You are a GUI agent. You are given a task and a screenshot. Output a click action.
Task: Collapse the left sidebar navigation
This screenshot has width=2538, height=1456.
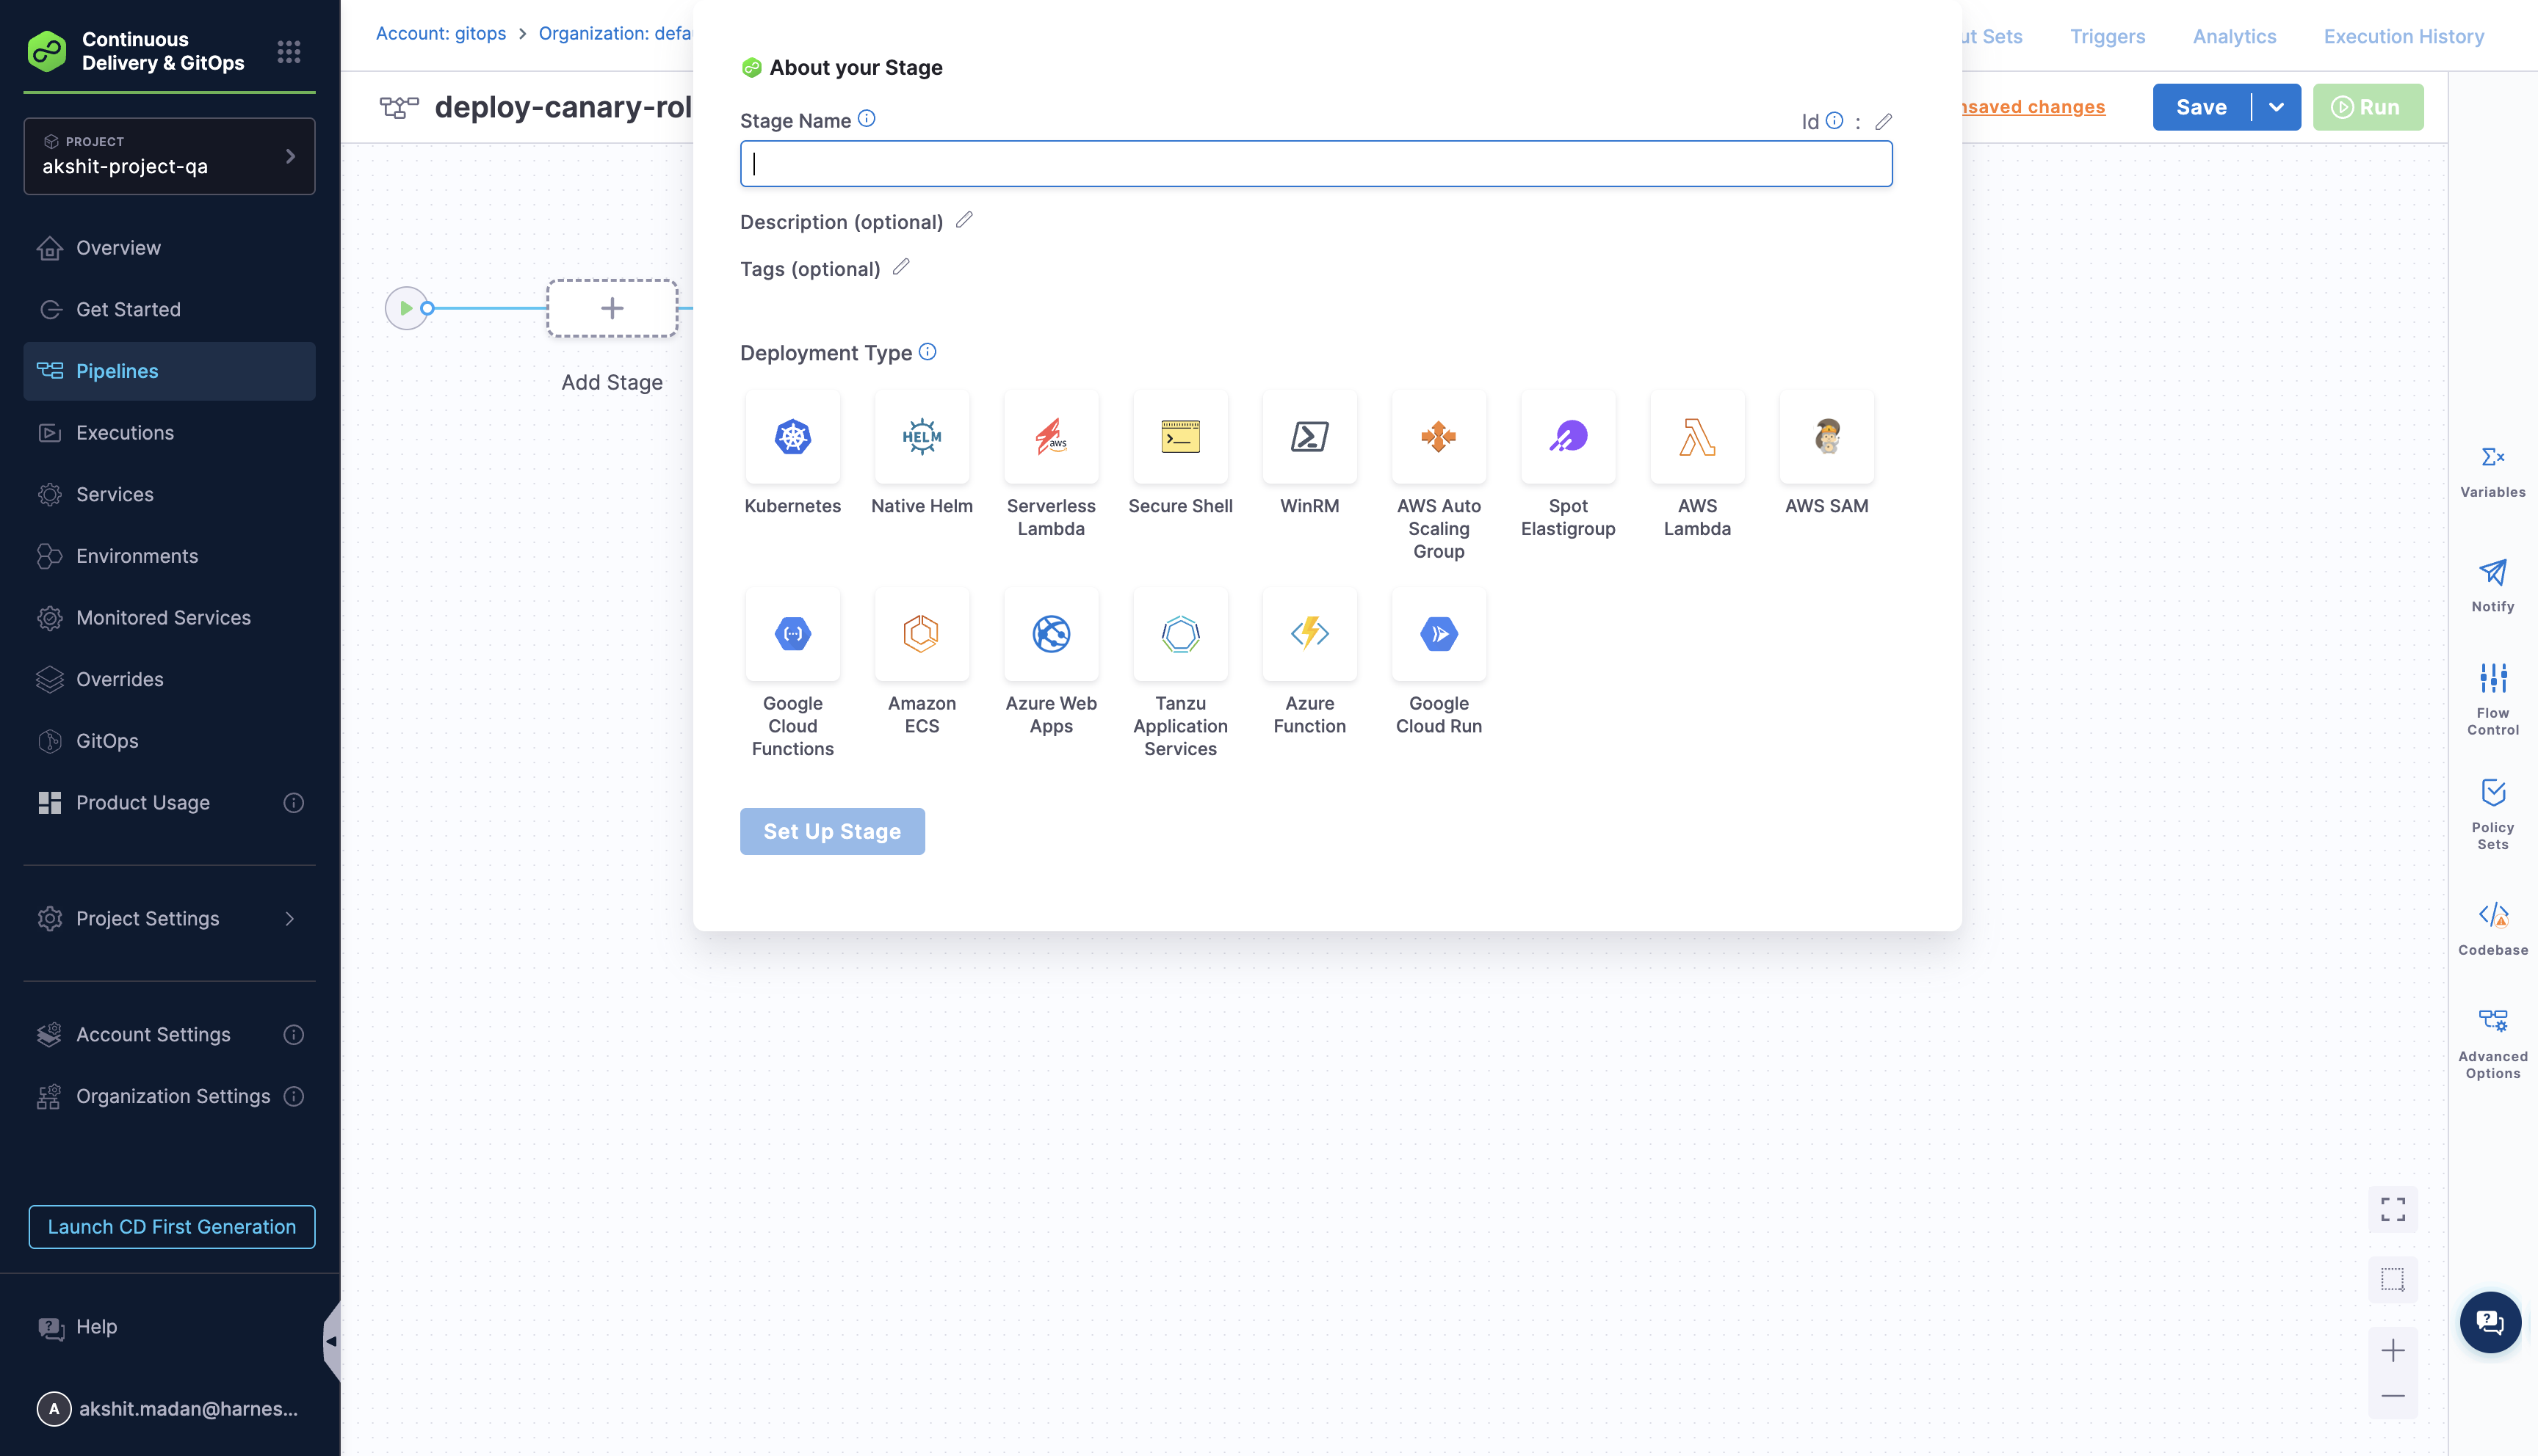point(331,1341)
